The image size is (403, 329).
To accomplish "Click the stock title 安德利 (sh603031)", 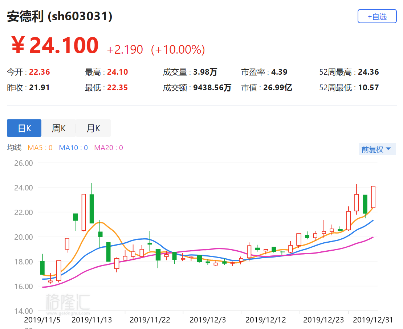I will (x=60, y=16).
